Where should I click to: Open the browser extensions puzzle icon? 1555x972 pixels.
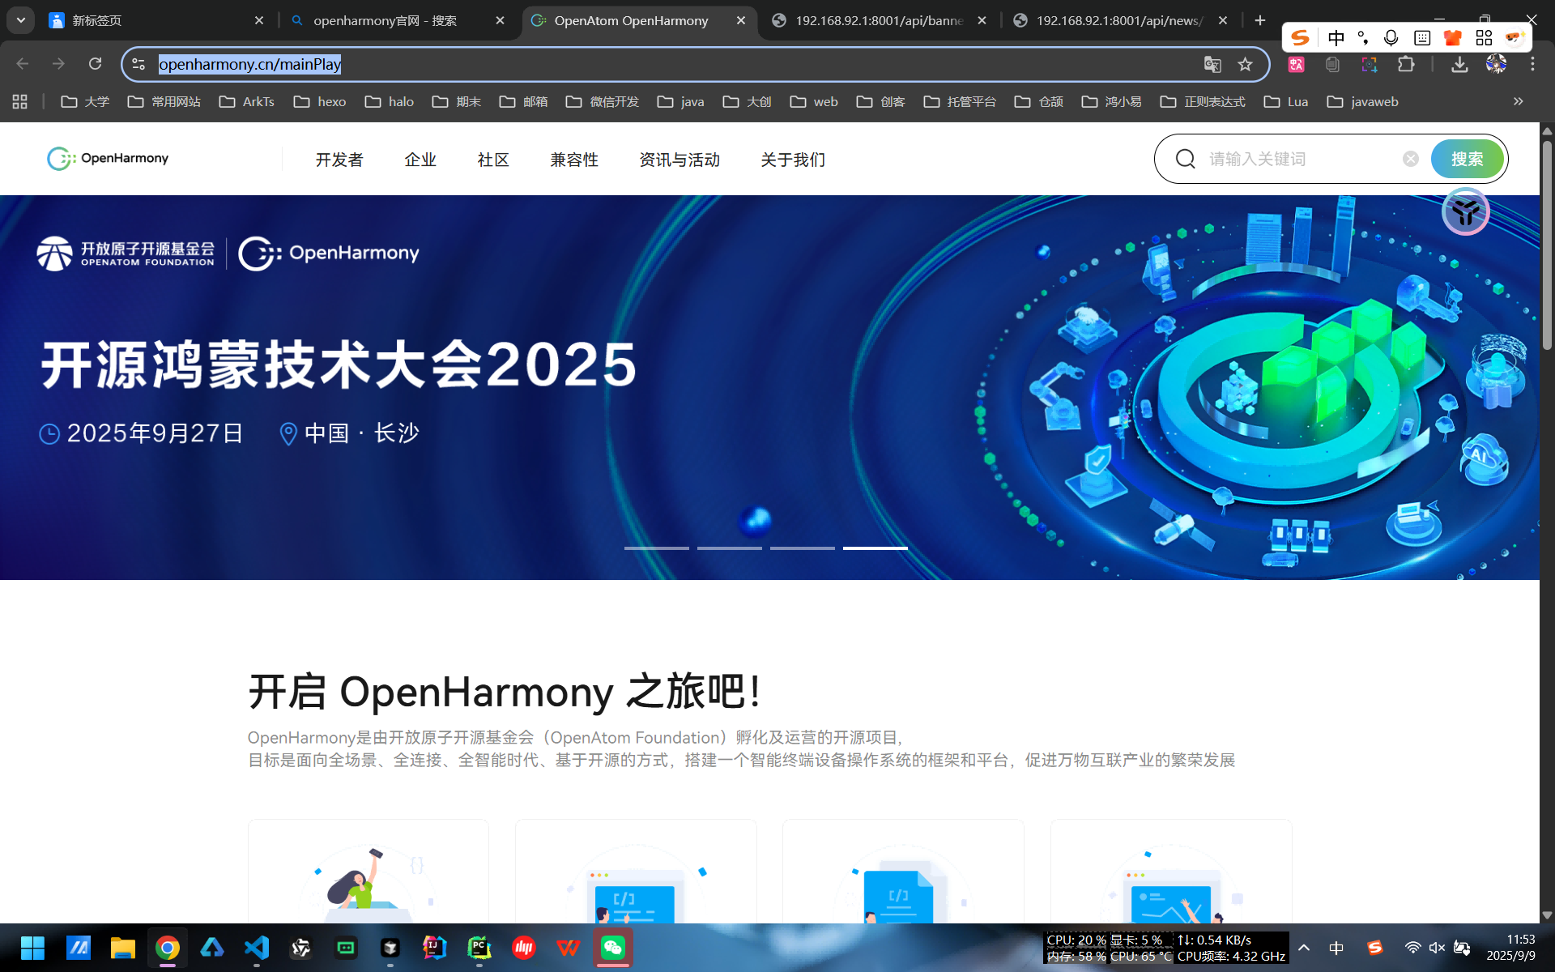(x=1406, y=65)
